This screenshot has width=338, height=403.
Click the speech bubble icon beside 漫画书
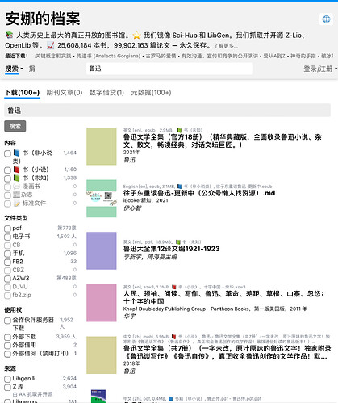pos(17,187)
